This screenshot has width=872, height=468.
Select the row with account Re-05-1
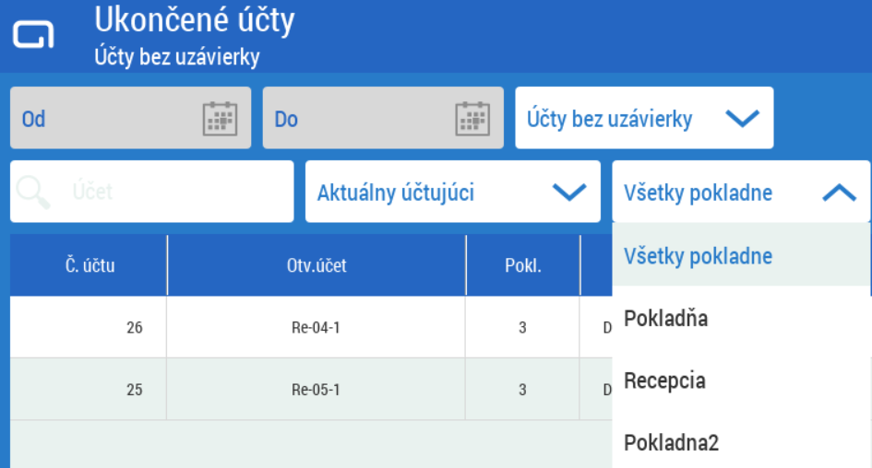coord(316,390)
